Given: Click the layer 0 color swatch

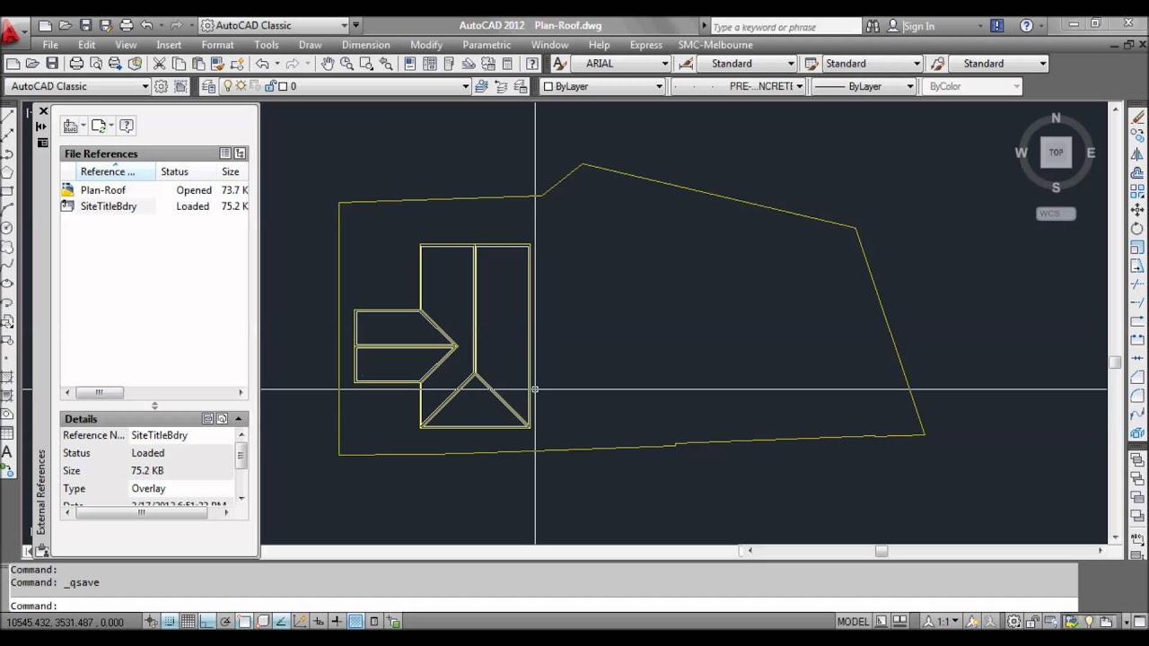Looking at the screenshot, I should coord(282,86).
